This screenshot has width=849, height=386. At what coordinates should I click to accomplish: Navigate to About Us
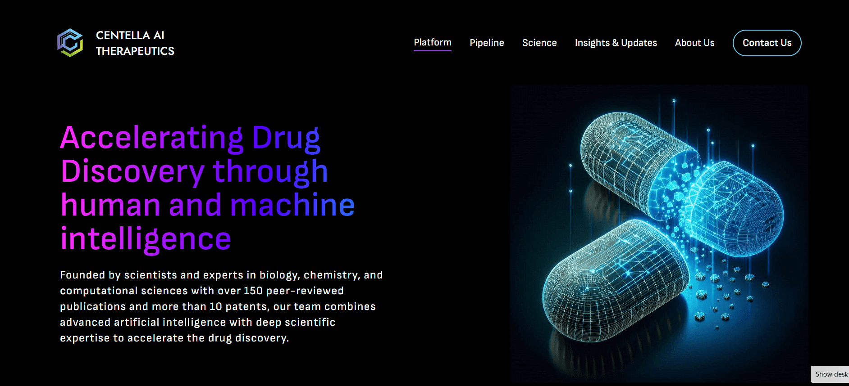[694, 43]
